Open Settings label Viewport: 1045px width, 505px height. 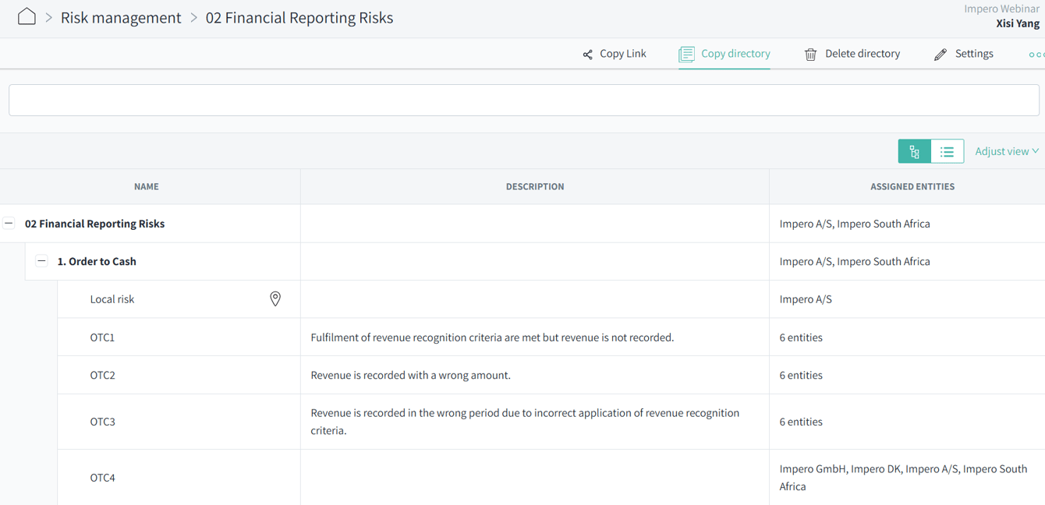click(974, 53)
